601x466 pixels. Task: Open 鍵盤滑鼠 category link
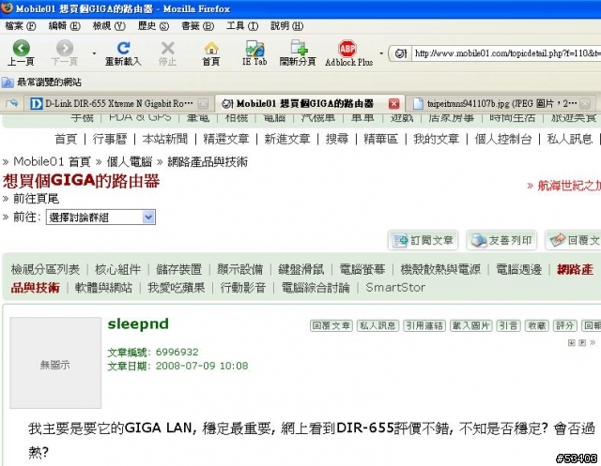(x=301, y=269)
